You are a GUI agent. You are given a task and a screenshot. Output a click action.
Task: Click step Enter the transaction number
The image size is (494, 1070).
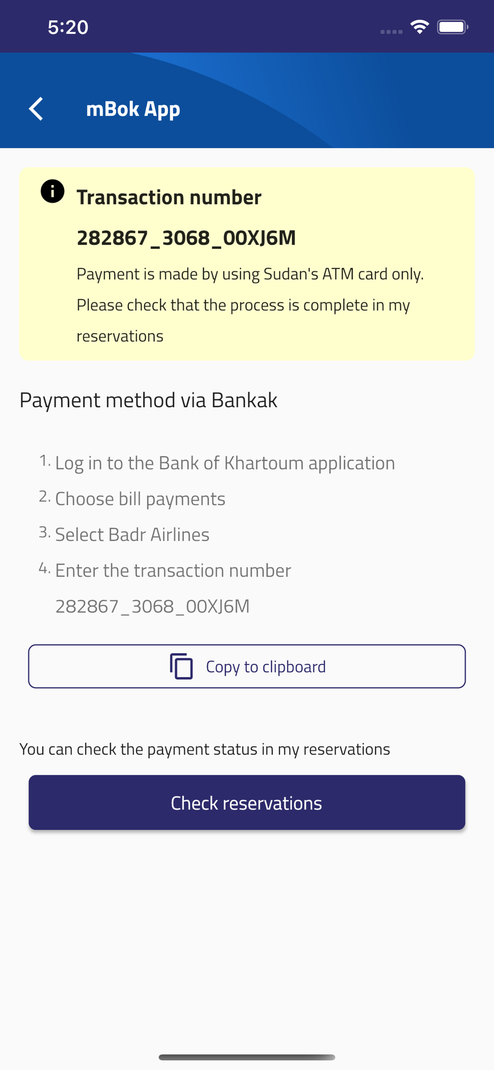[x=173, y=570]
